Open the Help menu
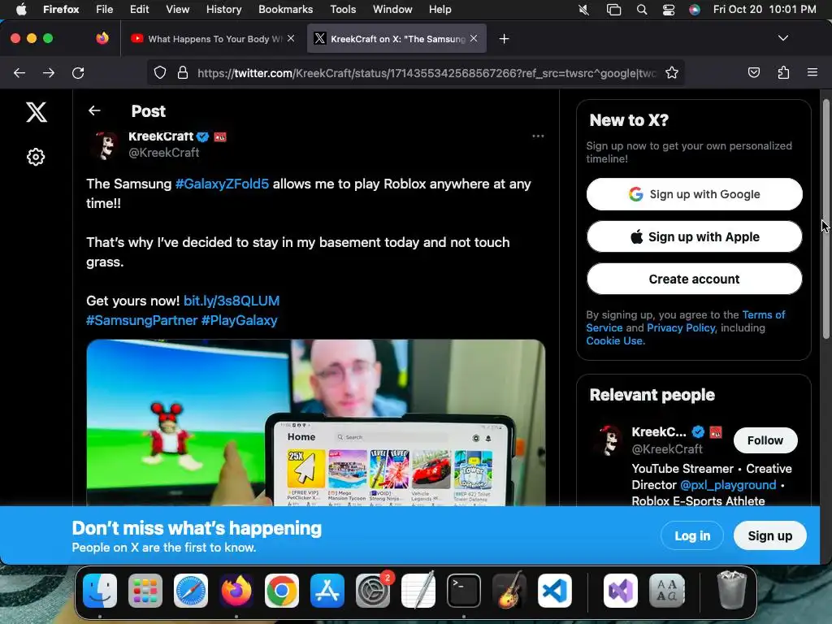The width and height of the screenshot is (832, 624). pyautogui.click(x=440, y=10)
